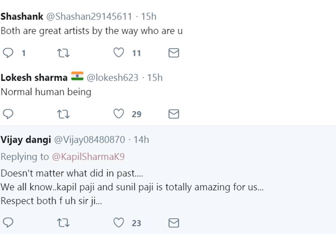Viewport: 336px width, 234px height.
Task: Open Vijay dangi's profile name
Action: 25,140
